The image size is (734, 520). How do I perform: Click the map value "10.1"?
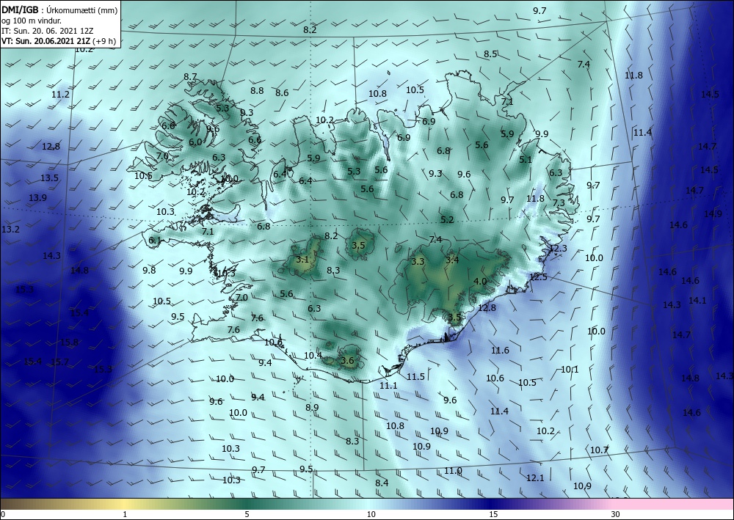(x=570, y=370)
